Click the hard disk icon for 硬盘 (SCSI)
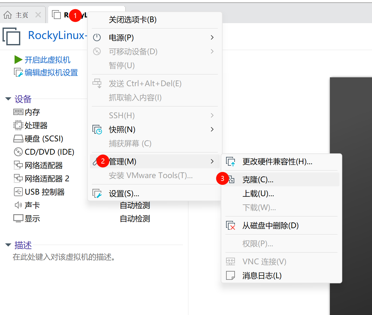 pyautogui.click(x=18, y=139)
